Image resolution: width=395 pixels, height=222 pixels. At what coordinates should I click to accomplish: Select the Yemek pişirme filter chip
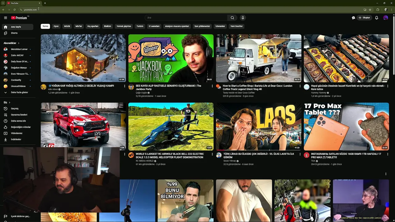(124, 26)
